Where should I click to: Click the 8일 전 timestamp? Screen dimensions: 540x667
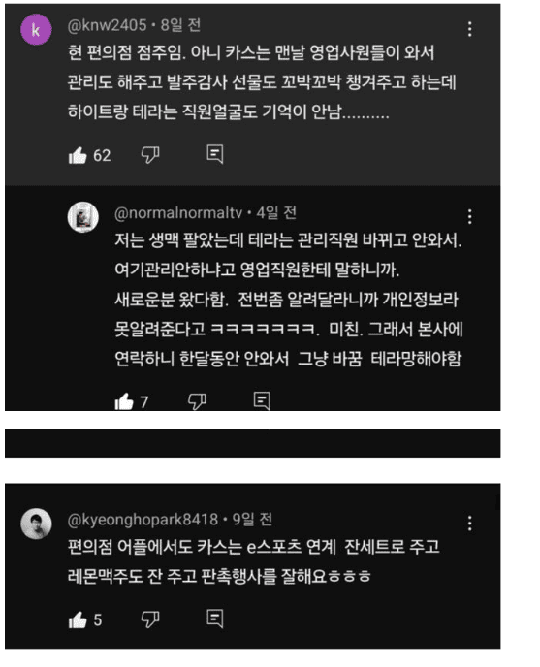[x=180, y=25]
